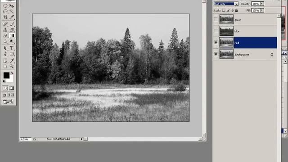Choose Full Screen Mode with Menu Bar
The height and width of the screenshot is (162, 288).
(8, 95)
